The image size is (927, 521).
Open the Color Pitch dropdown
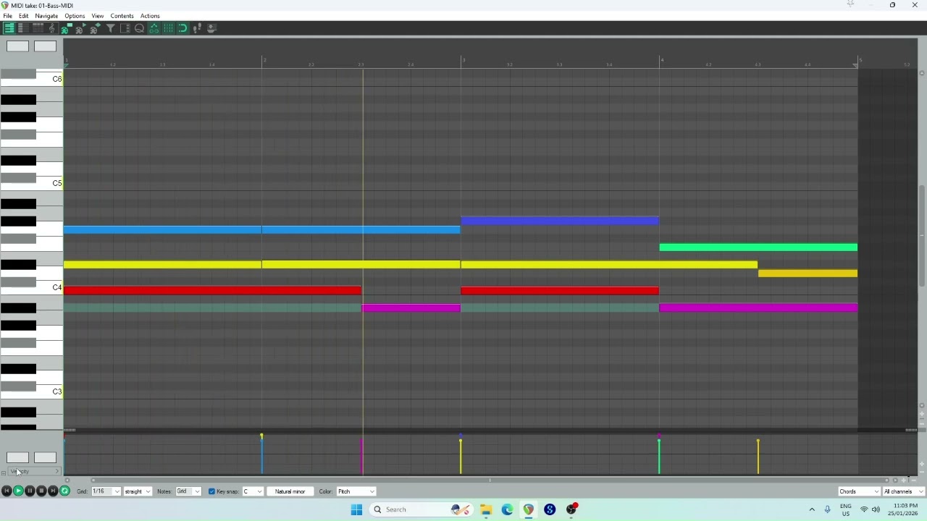[x=356, y=491]
